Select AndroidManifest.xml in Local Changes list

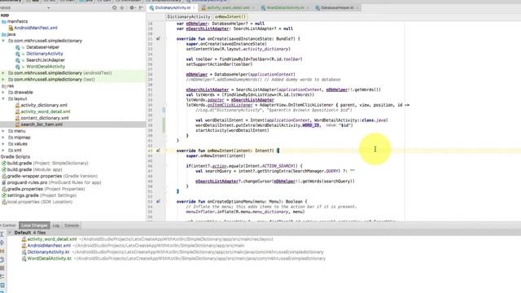click(x=49, y=246)
